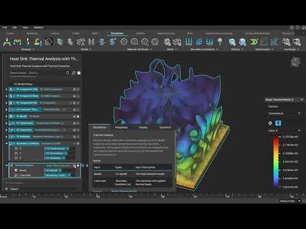The image size is (306, 229).
Task: Switch to the Properties tab in popup
Action: point(121,127)
